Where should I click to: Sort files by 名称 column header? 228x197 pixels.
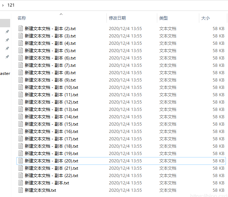(x=22, y=18)
